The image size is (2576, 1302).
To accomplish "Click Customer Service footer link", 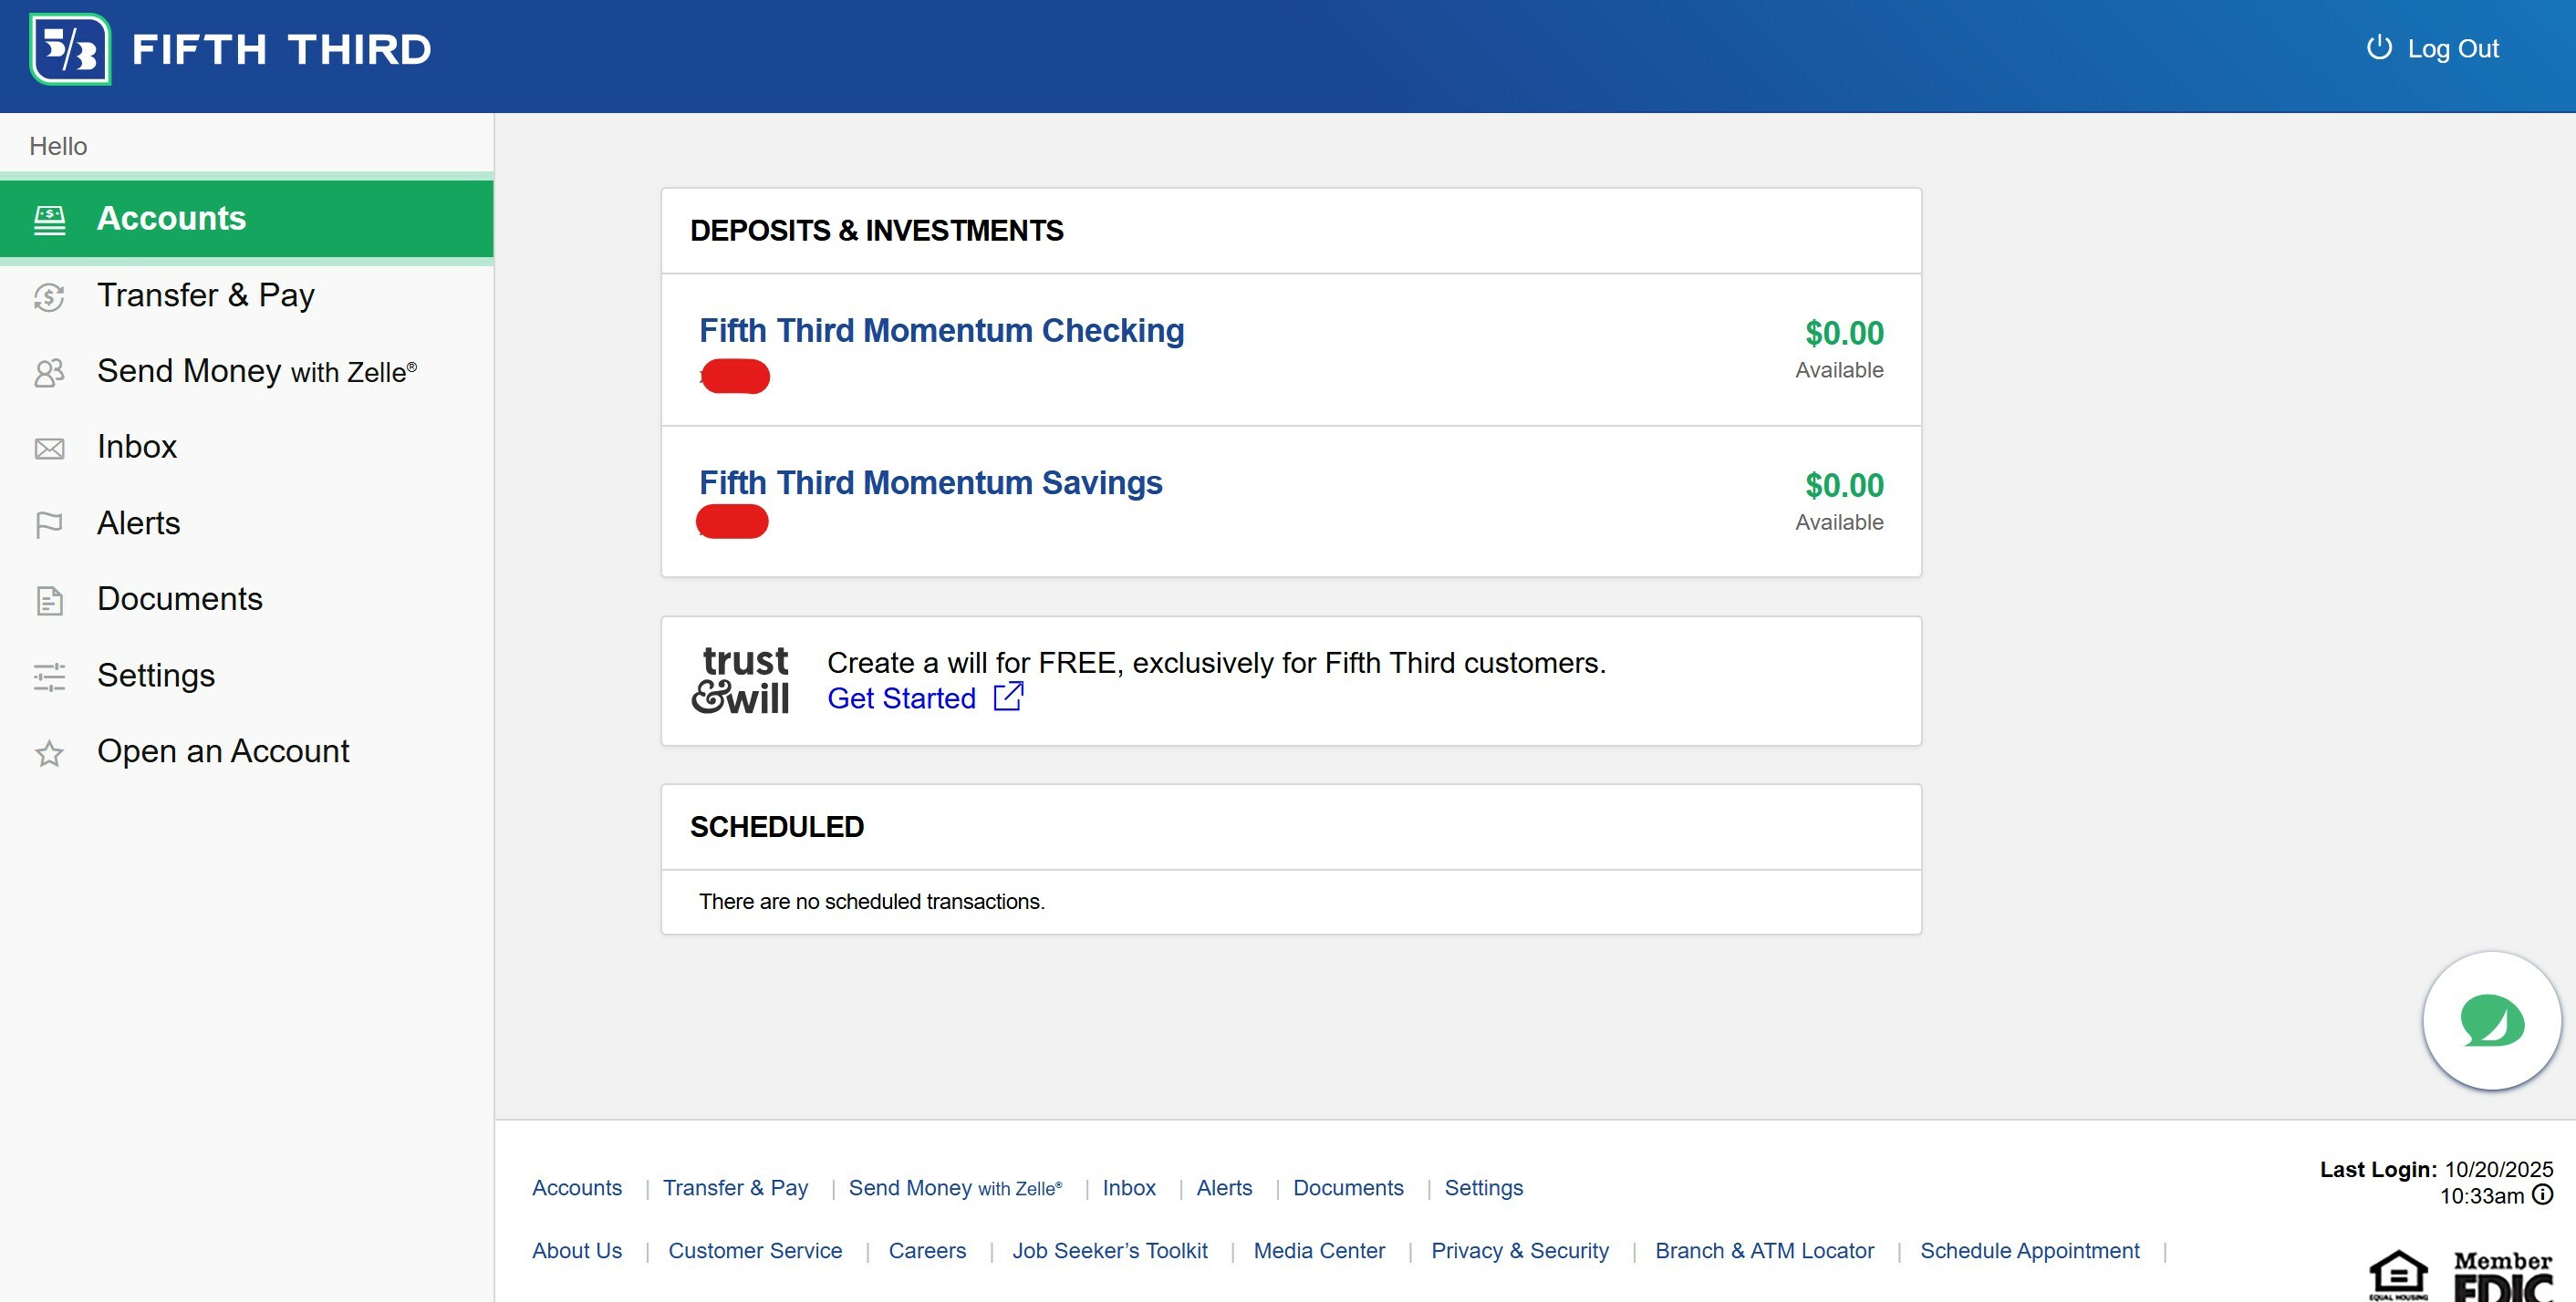I will point(755,1250).
